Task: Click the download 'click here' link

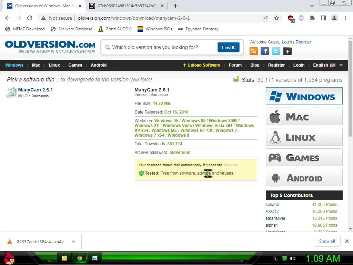Action: [x=231, y=165]
